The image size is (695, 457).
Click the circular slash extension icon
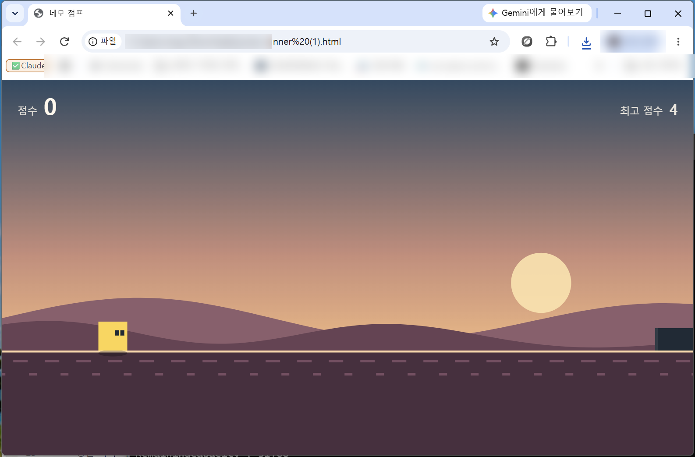coord(527,42)
